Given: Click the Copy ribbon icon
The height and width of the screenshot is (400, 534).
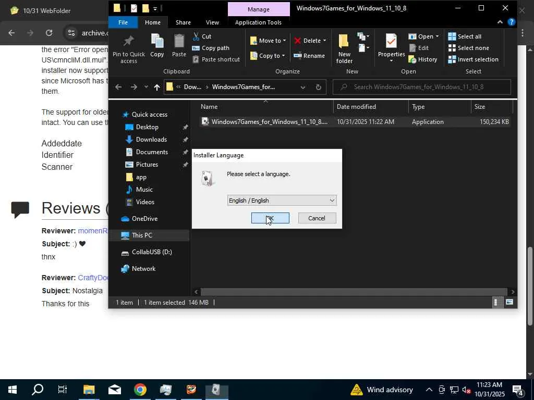Looking at the screenshot, I should 157,45.
